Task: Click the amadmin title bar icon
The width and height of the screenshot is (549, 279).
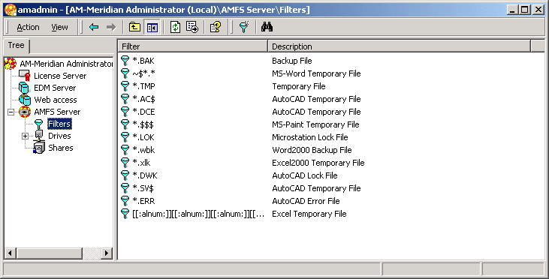Action: [11, 10]
